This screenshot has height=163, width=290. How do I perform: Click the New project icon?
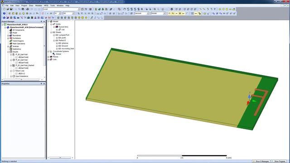click(x=4, y=9)
